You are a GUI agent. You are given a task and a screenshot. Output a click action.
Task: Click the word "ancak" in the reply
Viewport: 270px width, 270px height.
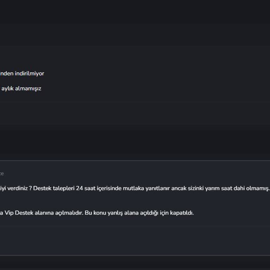(x=179, y=188)
